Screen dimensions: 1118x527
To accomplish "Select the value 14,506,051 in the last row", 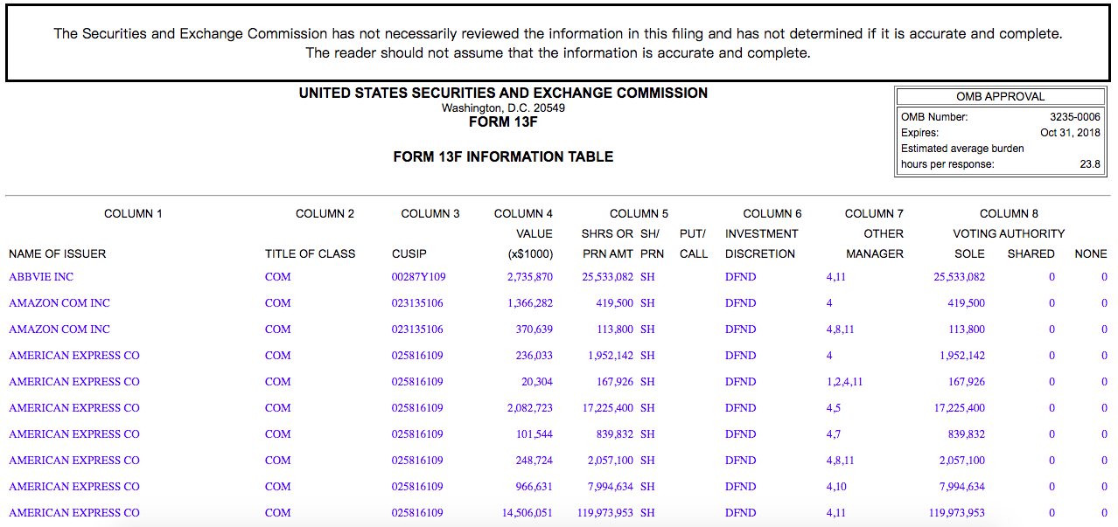I will coord(527,513).
